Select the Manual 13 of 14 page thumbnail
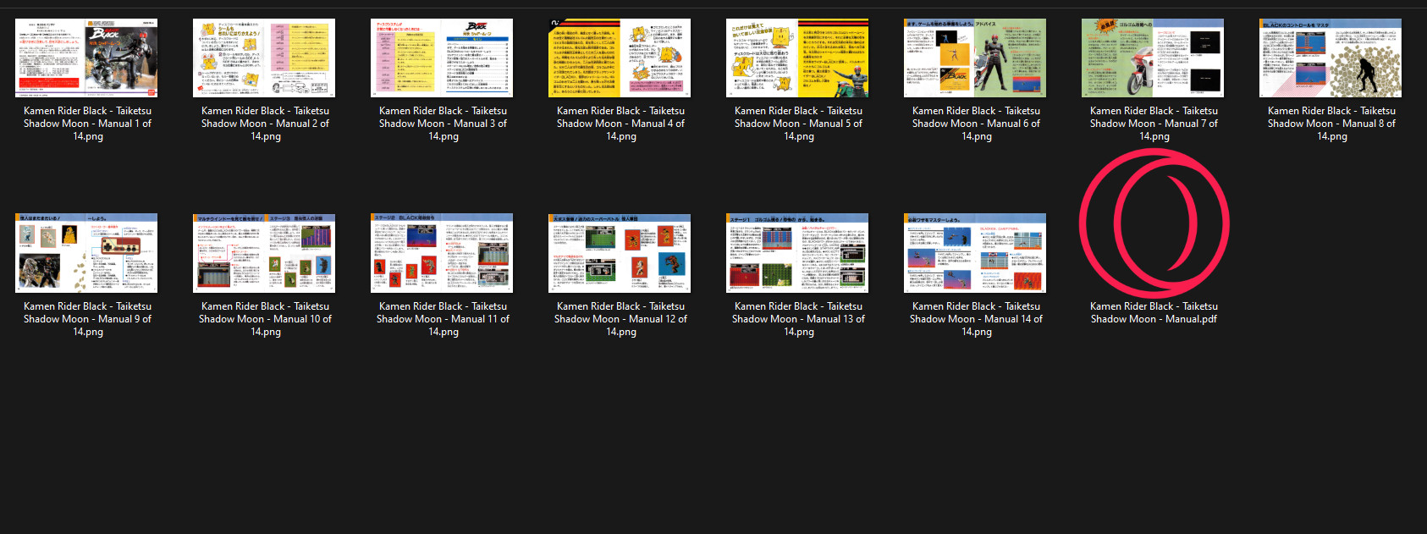 click(x=798, y=253)
